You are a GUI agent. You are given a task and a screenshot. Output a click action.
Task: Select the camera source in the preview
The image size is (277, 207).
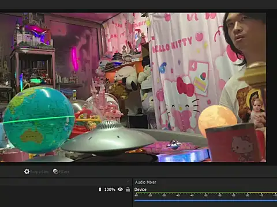tap(133, 87)
